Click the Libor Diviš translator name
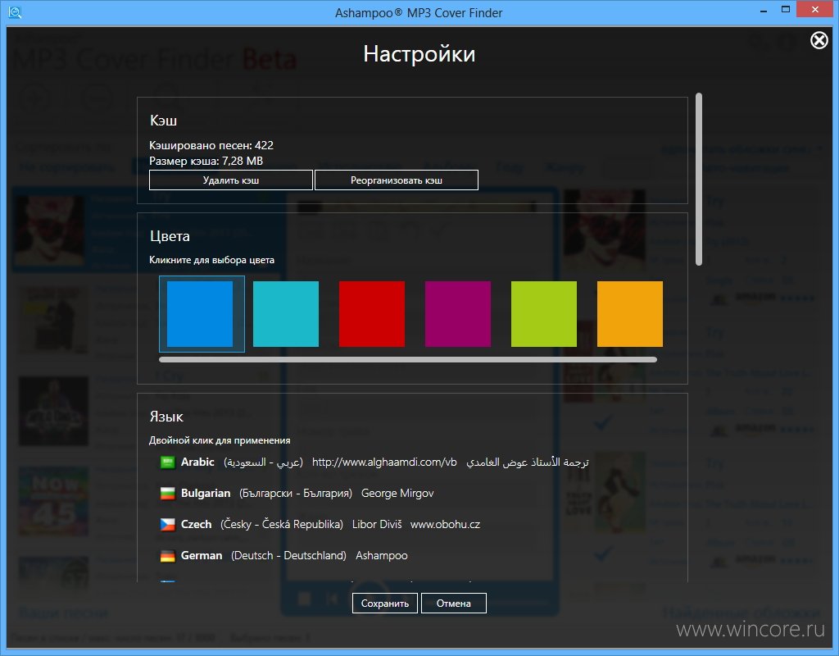This screenshot has height=656, width=839. click(377, 524)
